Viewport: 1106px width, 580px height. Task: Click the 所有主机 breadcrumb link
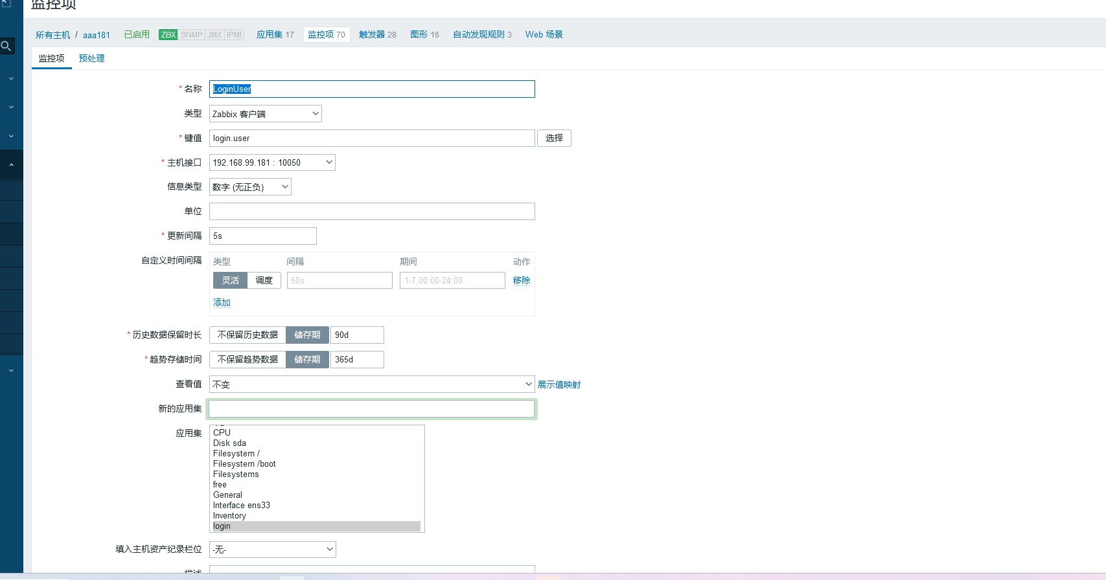point(53,35)
